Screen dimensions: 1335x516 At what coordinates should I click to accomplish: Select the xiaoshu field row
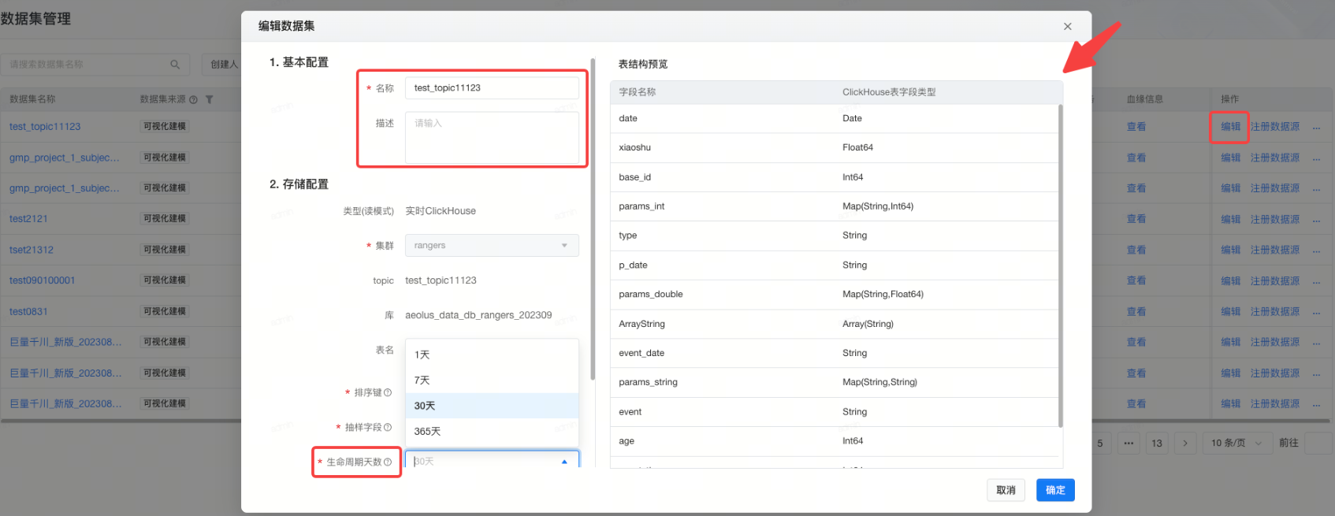pos(834,147)
